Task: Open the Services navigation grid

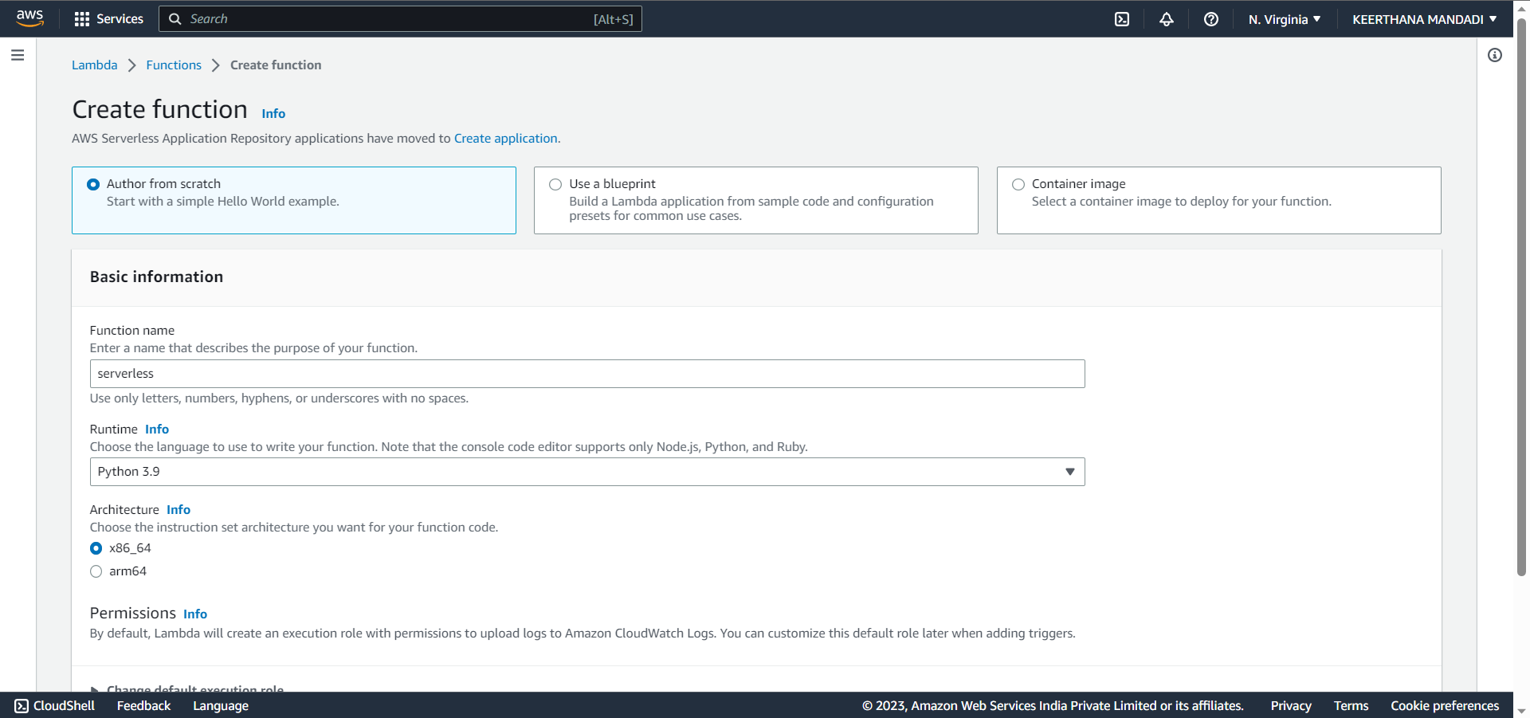Action: coord(108,18)
